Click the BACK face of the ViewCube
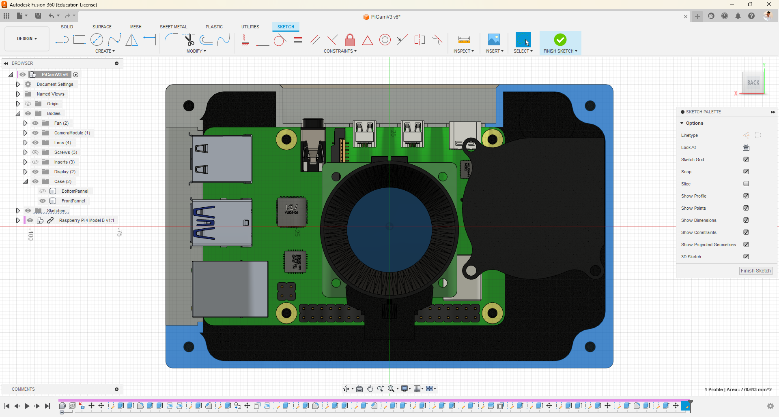 click(x=753, y=83)
